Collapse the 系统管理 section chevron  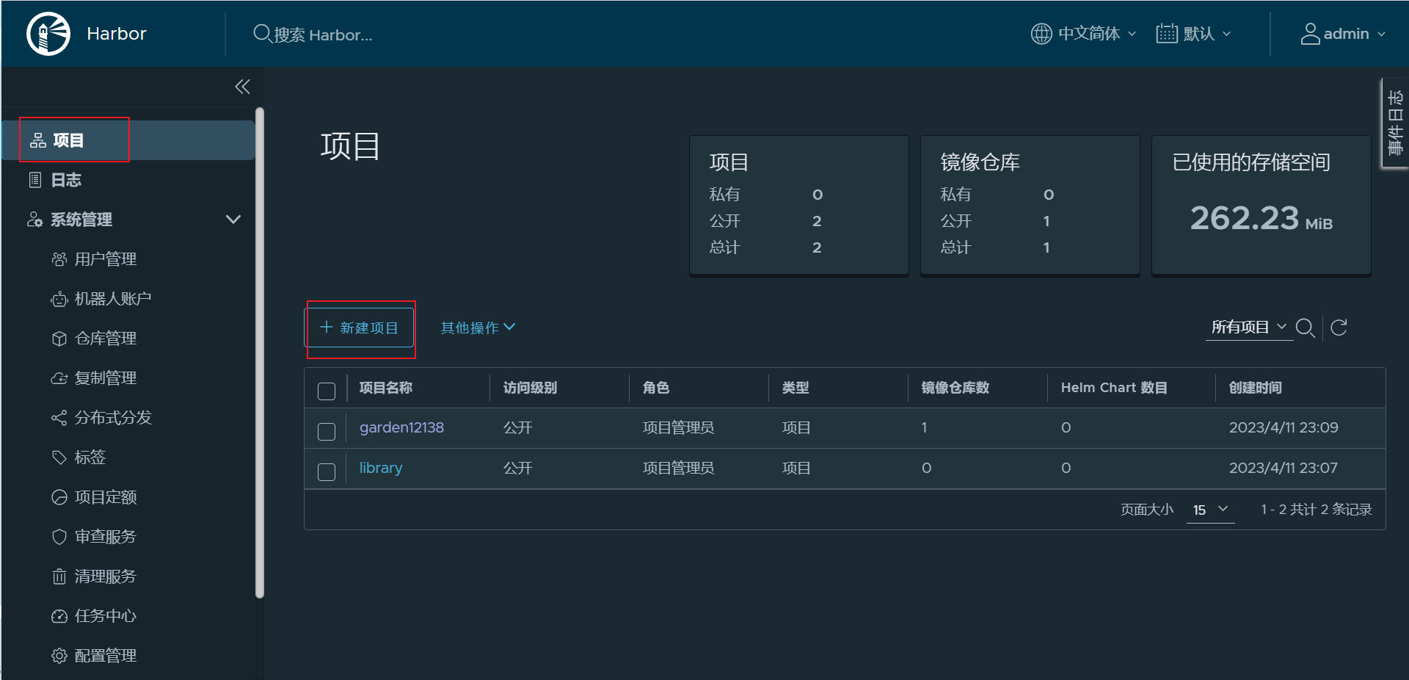[233, 220]
